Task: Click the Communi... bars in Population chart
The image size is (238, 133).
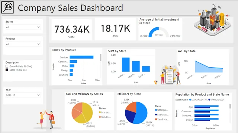Action: click(x=206, y=111)
